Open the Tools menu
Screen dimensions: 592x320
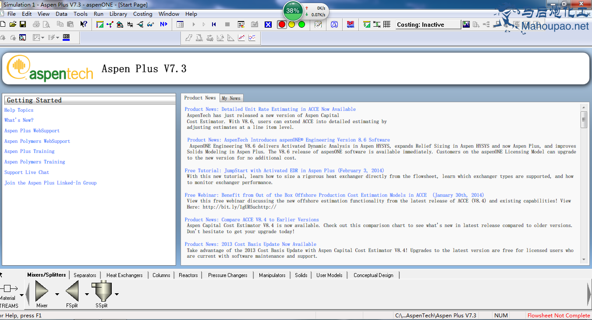pos(81,14)
